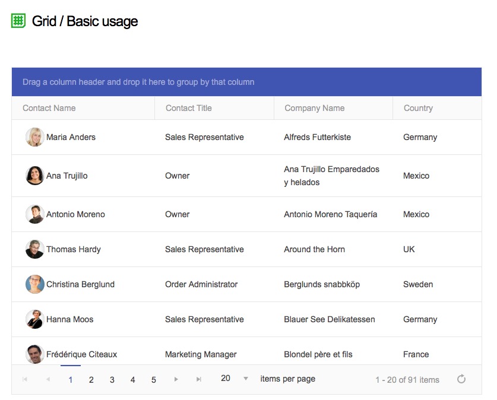
Task: Jump to the last page arrow
Action: point(199,379)
